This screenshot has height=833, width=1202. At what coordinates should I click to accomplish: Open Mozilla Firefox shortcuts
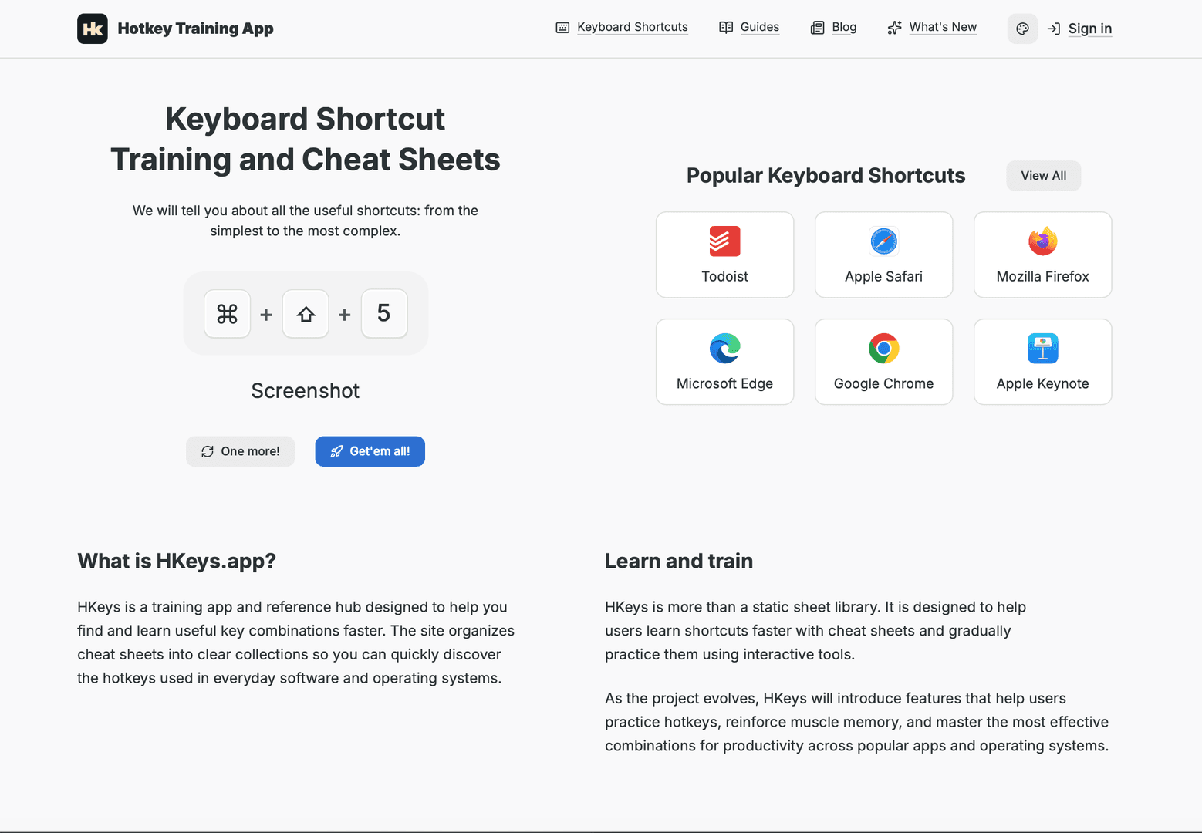1042,255
